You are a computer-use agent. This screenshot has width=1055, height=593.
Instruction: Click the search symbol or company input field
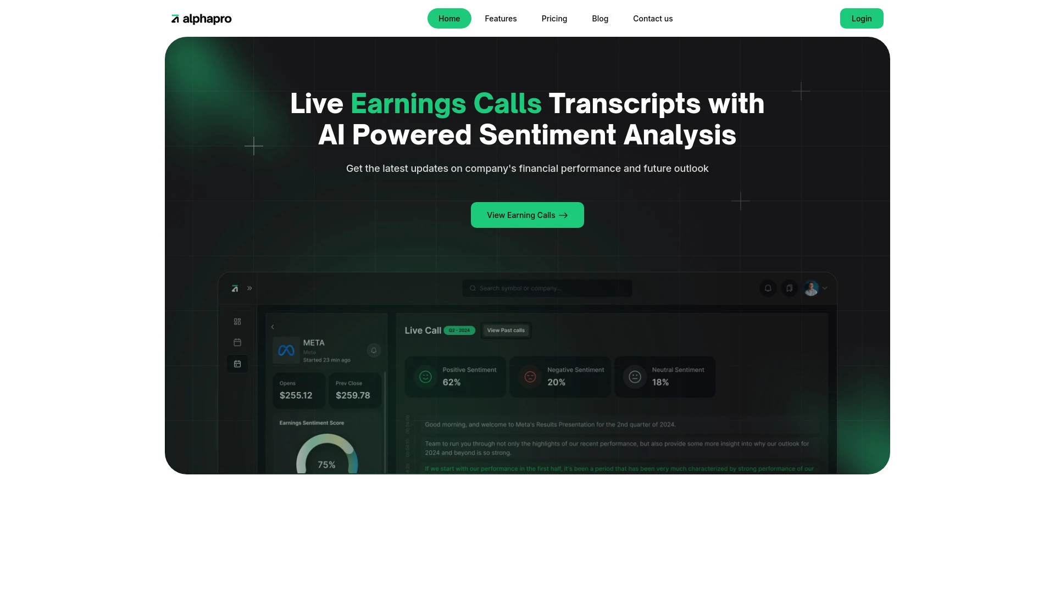[x=546, y=288]
